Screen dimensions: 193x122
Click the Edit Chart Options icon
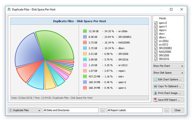(x=156, y=80)
